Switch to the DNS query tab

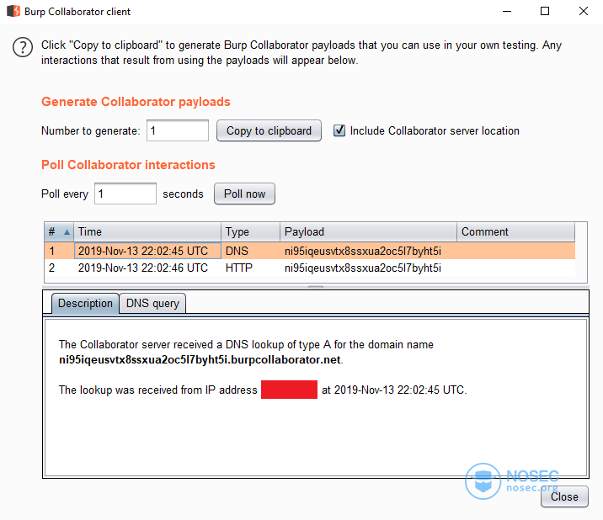(x=152, y=303)
